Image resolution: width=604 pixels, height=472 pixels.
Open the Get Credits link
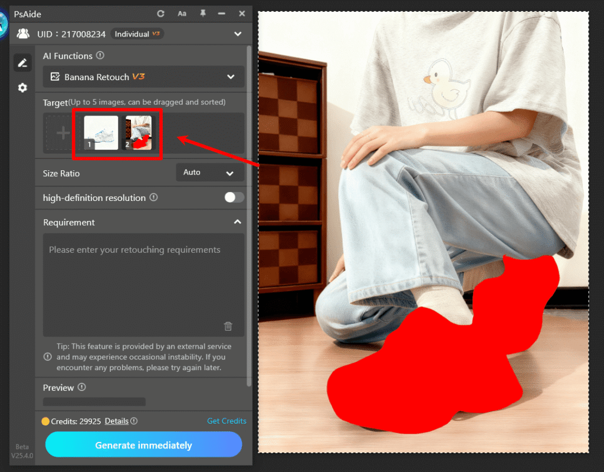pyautogui.click(x=226, y=421)
